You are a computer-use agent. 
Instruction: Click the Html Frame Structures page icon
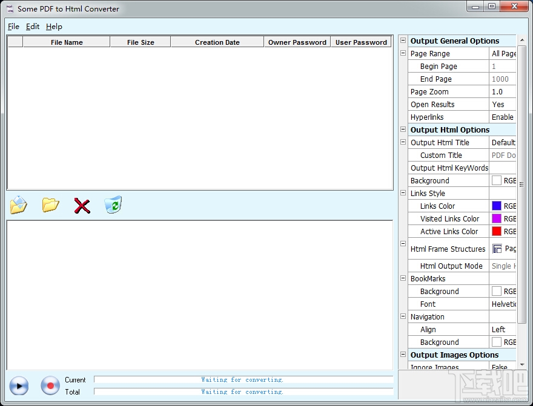(x=497, y=249)
